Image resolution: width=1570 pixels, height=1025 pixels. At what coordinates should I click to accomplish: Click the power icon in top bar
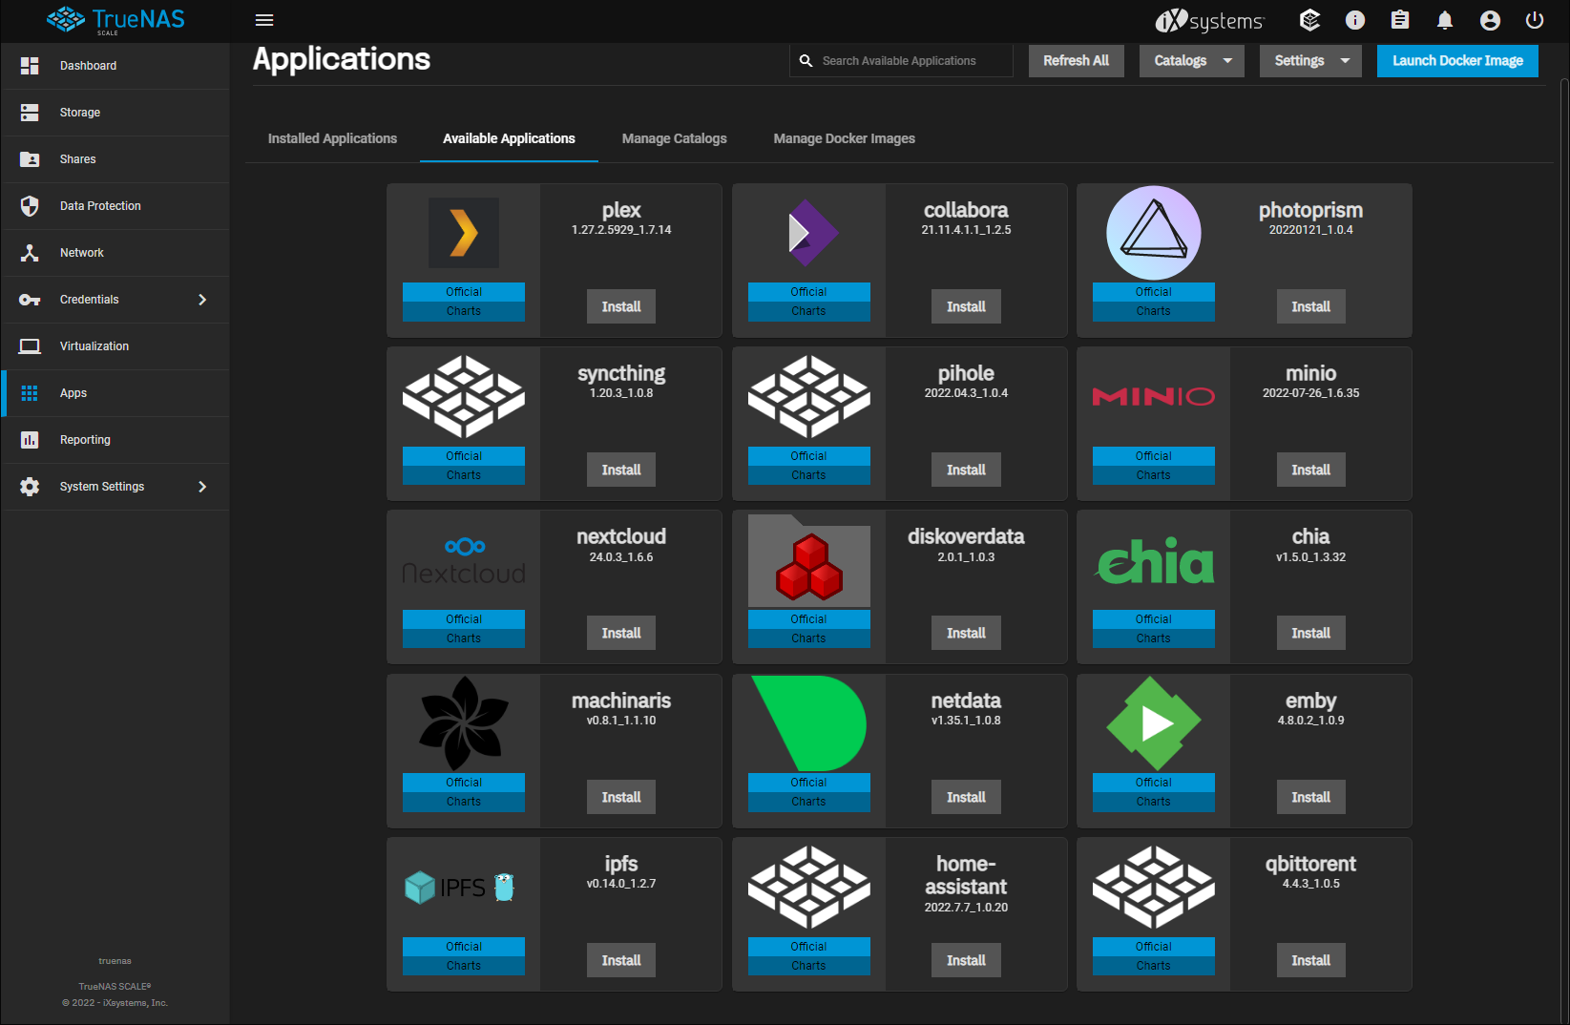coord(1535,20)
